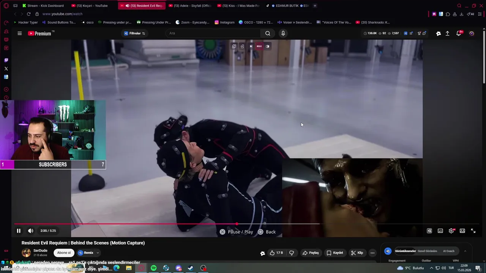
Task: Open Sharknado bookmark
Action: (373, 22)
